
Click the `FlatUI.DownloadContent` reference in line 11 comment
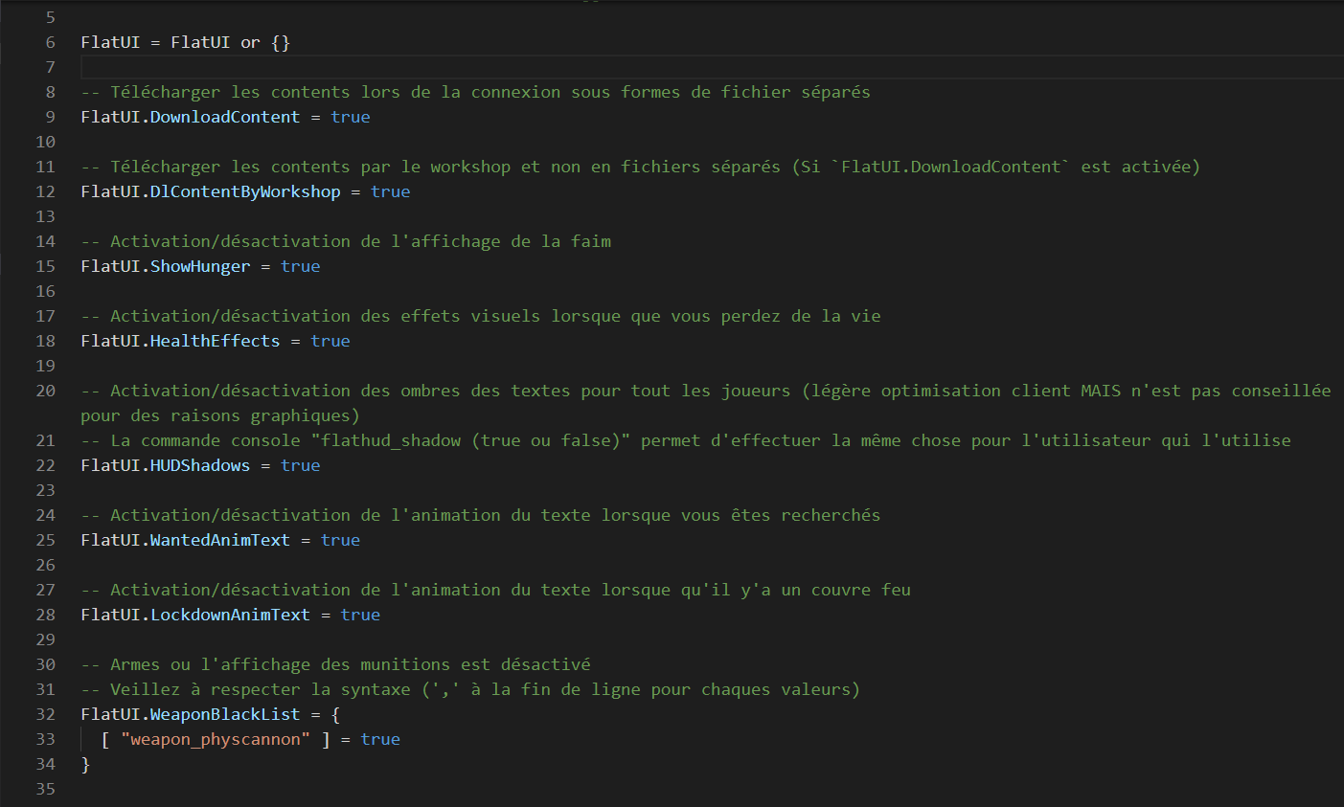(x=951, y=167)
